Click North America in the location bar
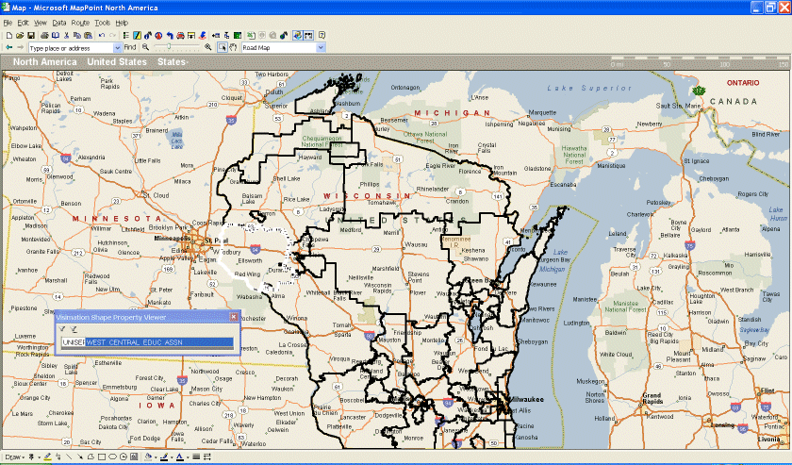The width and height of the screenshot is (792, 465). (x=45, y=61)
